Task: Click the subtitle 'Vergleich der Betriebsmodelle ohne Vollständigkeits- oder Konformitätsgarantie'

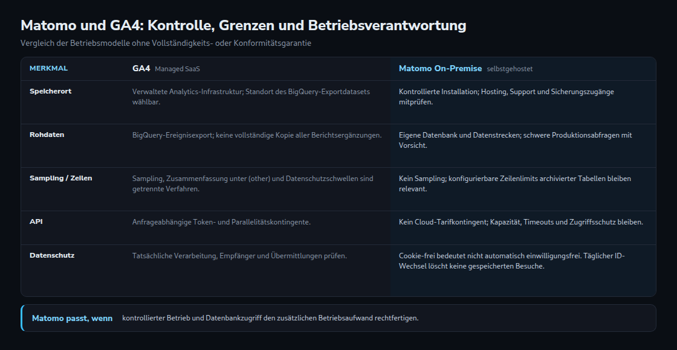Action: click(x=166, y=43)
